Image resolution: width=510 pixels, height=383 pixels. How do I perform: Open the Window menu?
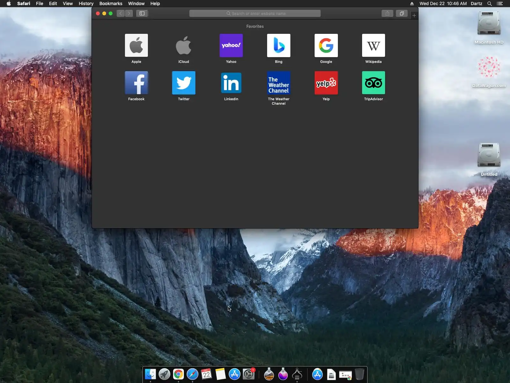[x=136, y=4]
